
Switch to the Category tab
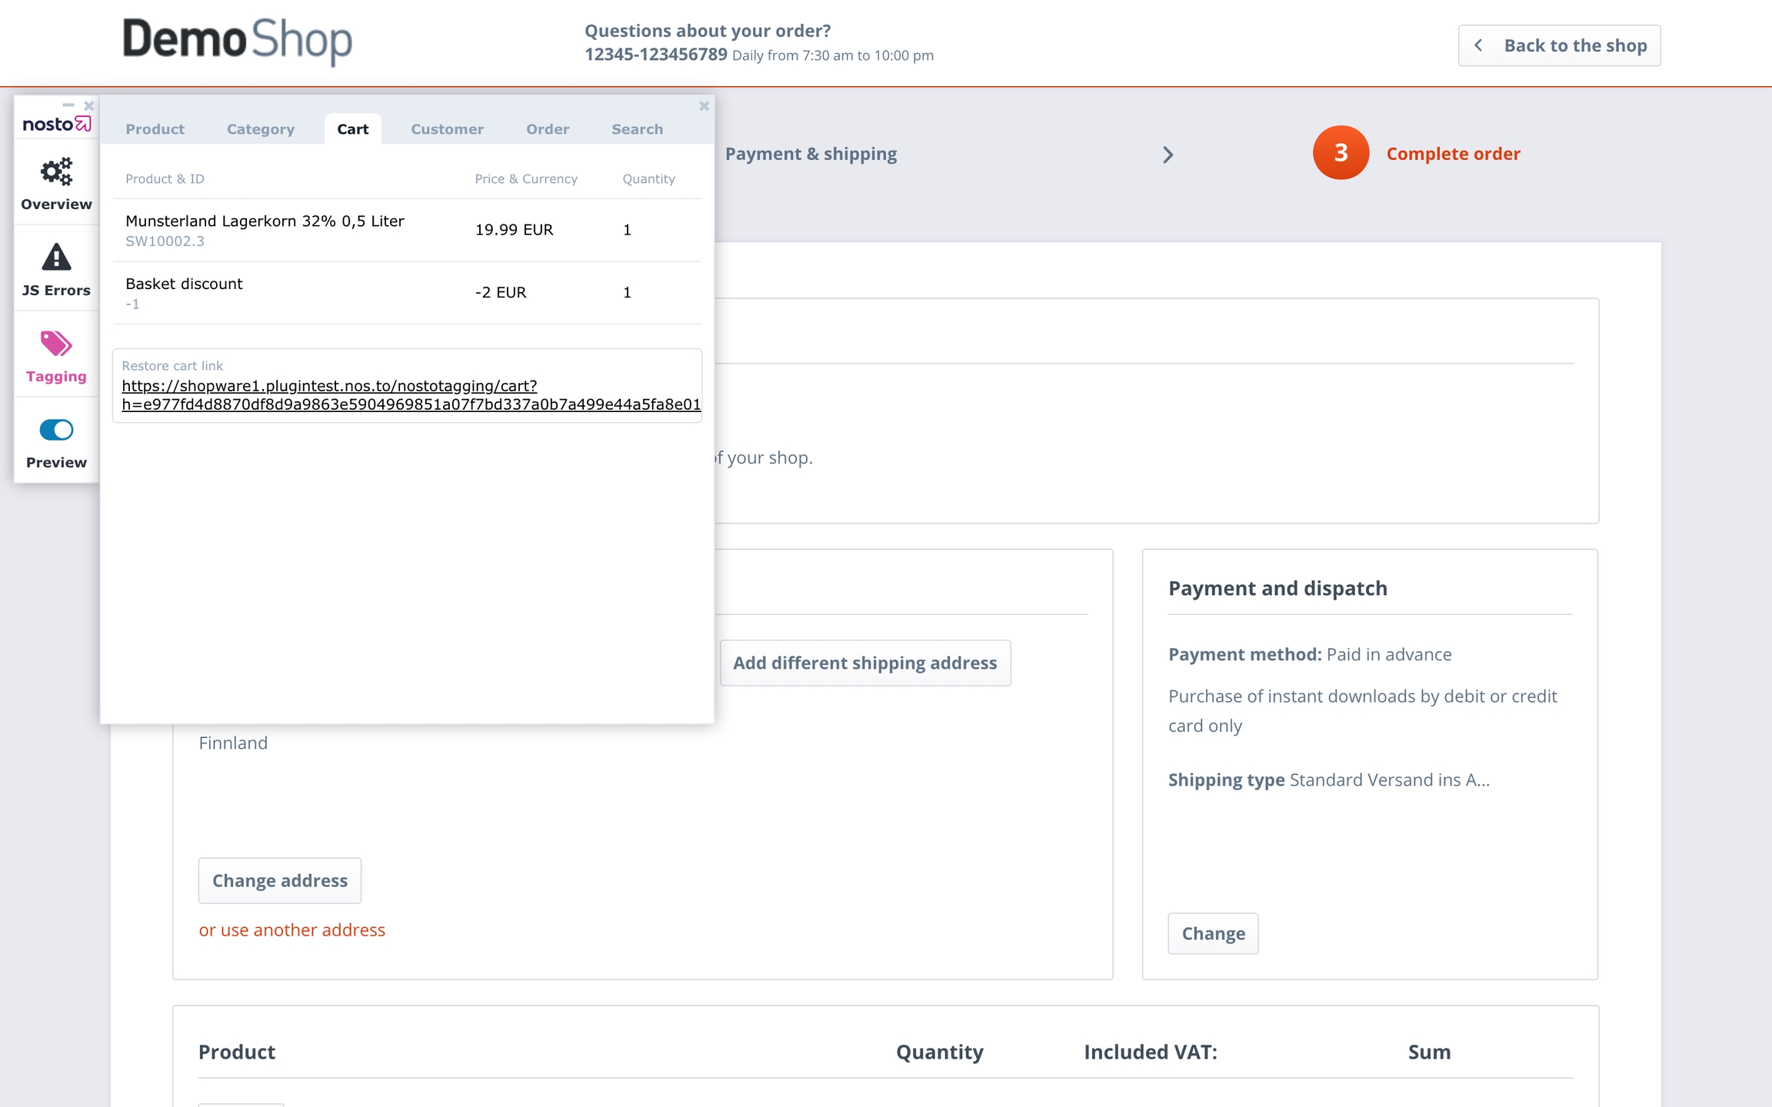(x=260, y=129)
